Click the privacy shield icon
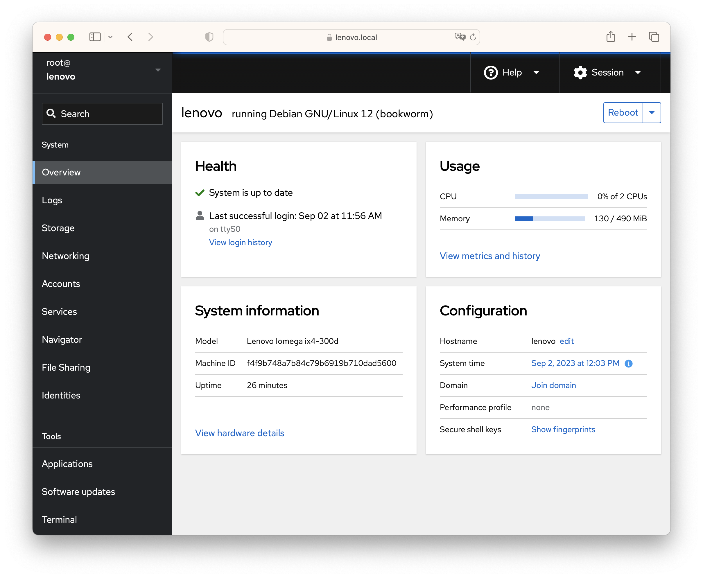The height and width of the screenshot is (578, 703). (x=209, y=37)
